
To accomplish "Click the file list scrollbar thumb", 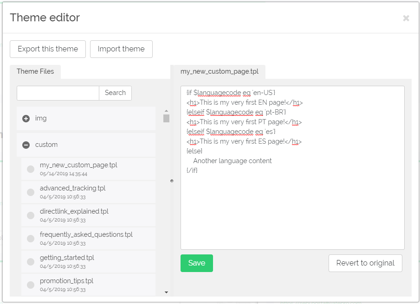I will click(166, 118).
